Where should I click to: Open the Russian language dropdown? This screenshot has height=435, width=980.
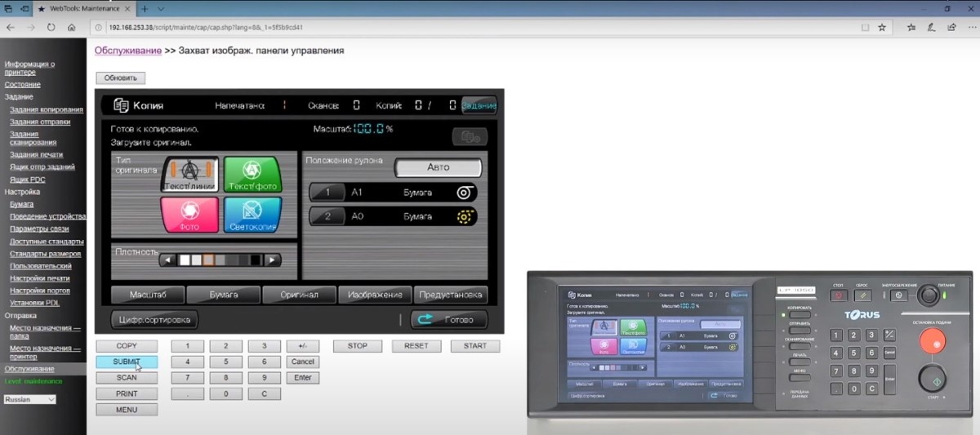29,399
